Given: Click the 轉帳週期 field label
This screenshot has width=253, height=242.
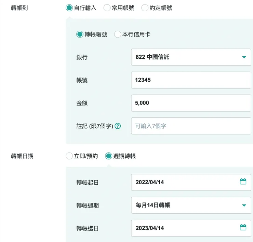Looking at the screenshot, I should [88, 205].
